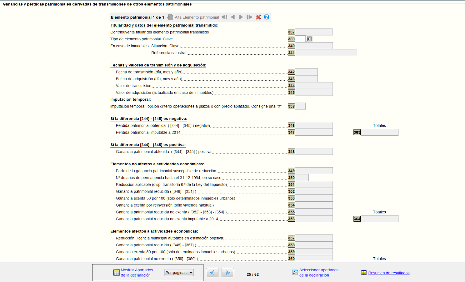The width and height of the screenshot is (465, 282).
Task: Focus totals field 364
Action: 380,219
